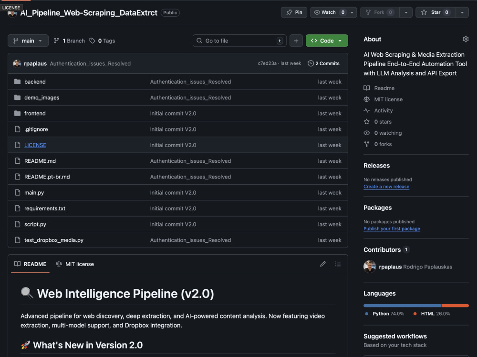This screenshot has height=357, width=477.
Task: View the 0 watching link
Action: 383,133
